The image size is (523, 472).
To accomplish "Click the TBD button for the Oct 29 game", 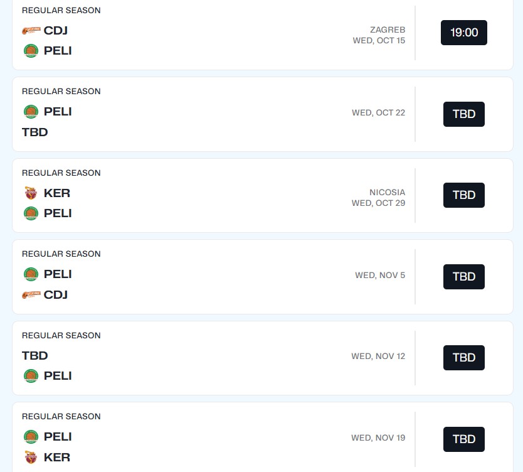I will (x=464, y=195).
